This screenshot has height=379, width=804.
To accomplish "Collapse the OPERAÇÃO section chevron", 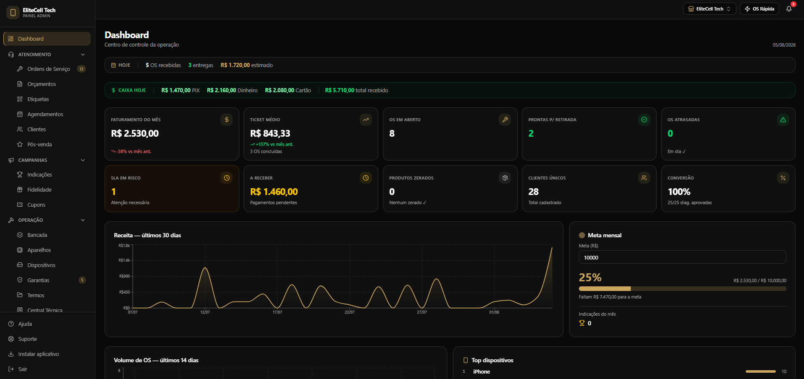I will pyautogui.click(x=83, y=220).
